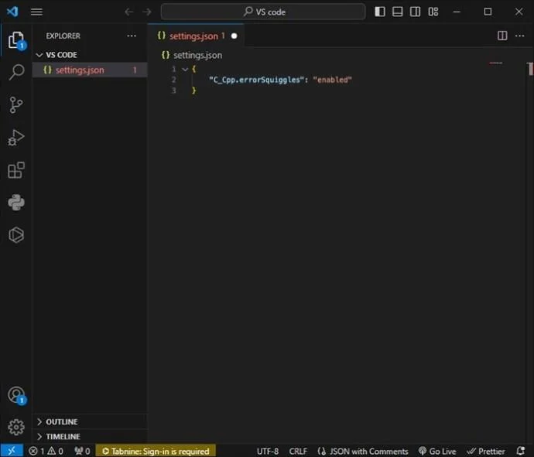The height and width of the screenshot is (457, 534).
Task: Go forward with the right arrow
Action: [x=147, y=12]
